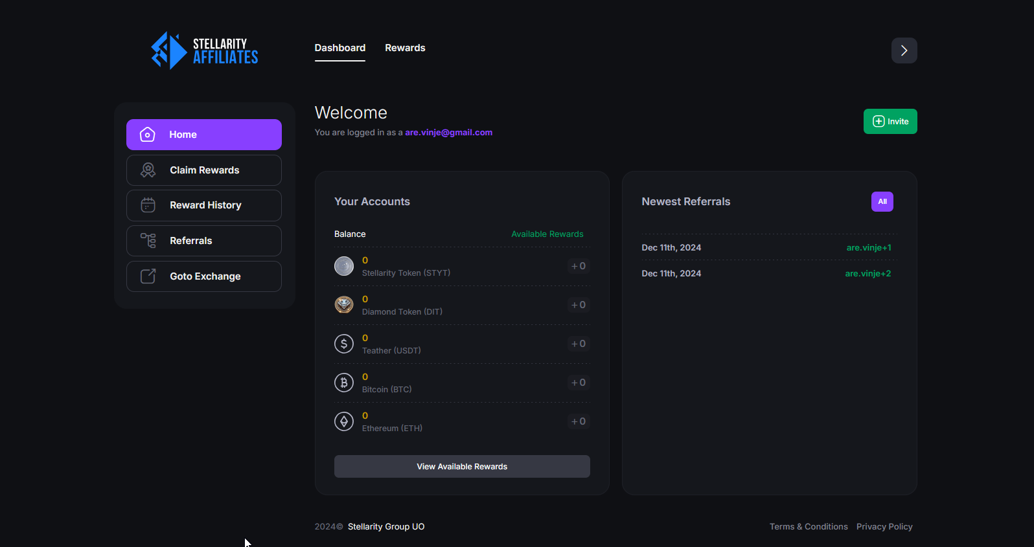Click the Ethereum ETH icon
Viewport: 1034px width, 547px height.
[x=344, y=421]
